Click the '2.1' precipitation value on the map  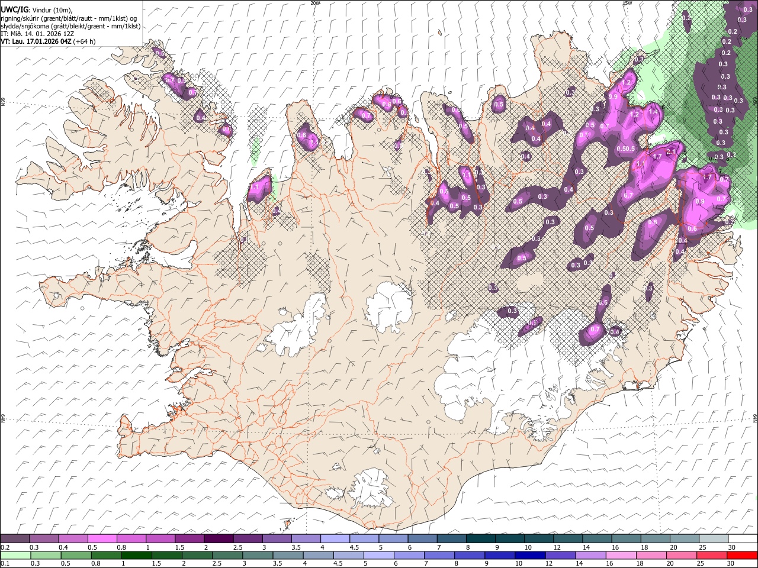coord(671,152)
